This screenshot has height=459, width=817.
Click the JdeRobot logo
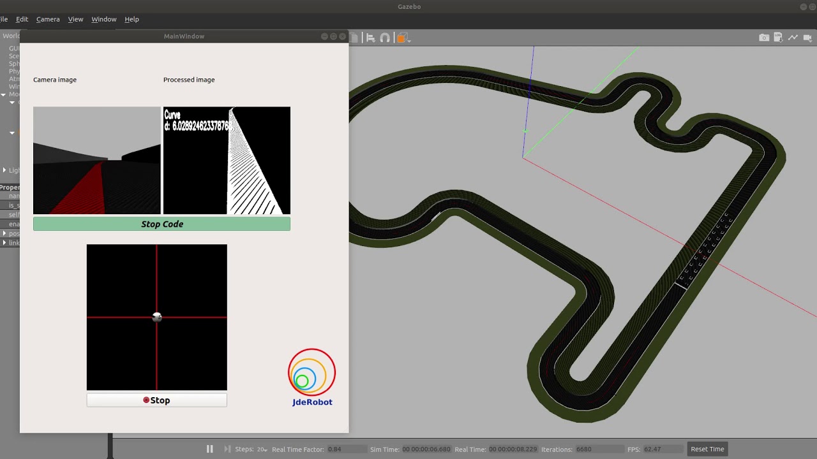(311, 377)
